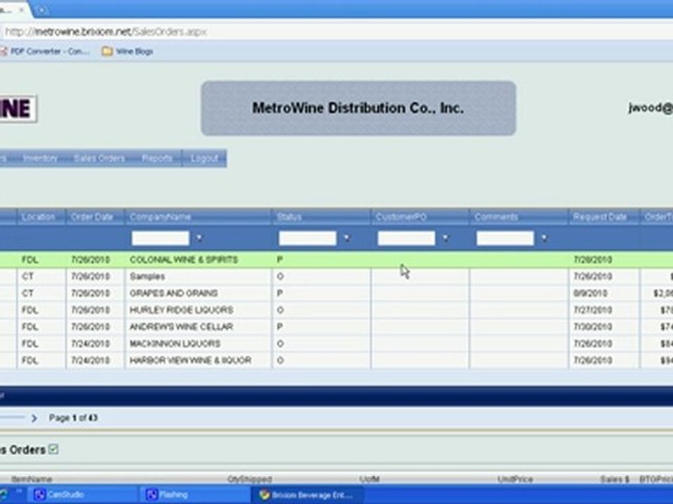Click the QtyShipped column header
Viewport: 673px width, 504px height.
click(x=250, y=479)
